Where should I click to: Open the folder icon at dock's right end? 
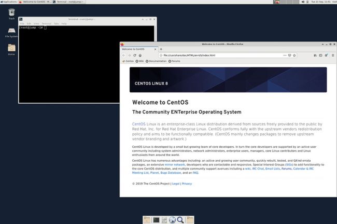(190, 220)
